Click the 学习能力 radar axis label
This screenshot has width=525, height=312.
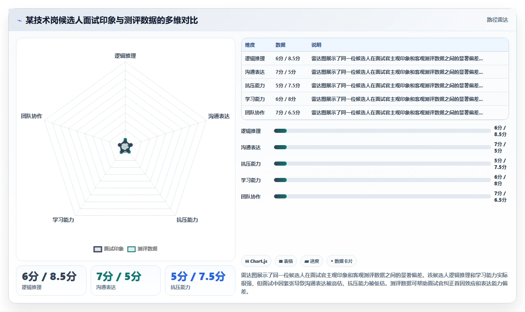(x=63, y=220)
